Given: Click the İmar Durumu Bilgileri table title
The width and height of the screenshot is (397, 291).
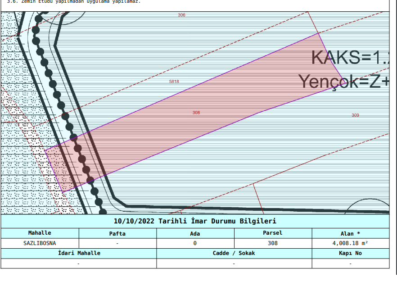Looking at the screenshot, I should [195, 221].
